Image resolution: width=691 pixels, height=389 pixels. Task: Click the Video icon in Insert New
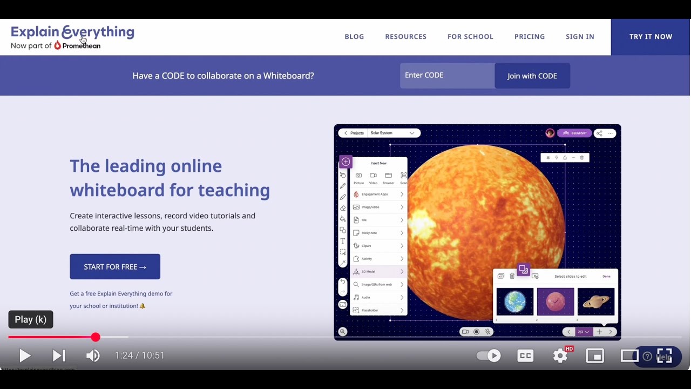pos(373,176)
